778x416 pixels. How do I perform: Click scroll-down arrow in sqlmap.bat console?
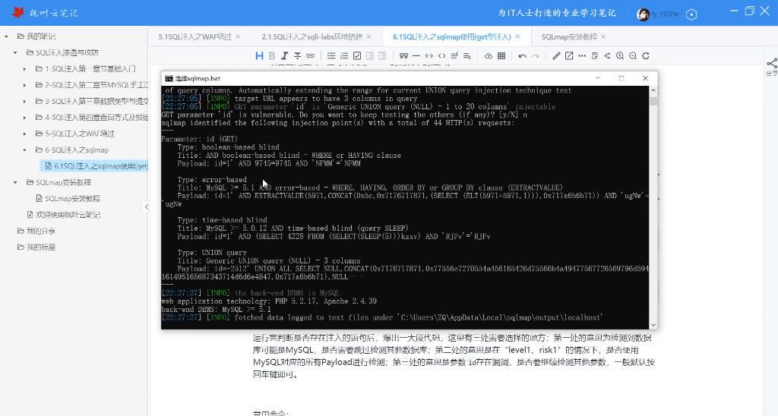click(653, 325)
